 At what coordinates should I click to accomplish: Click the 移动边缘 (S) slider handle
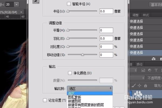click(82, 55)
